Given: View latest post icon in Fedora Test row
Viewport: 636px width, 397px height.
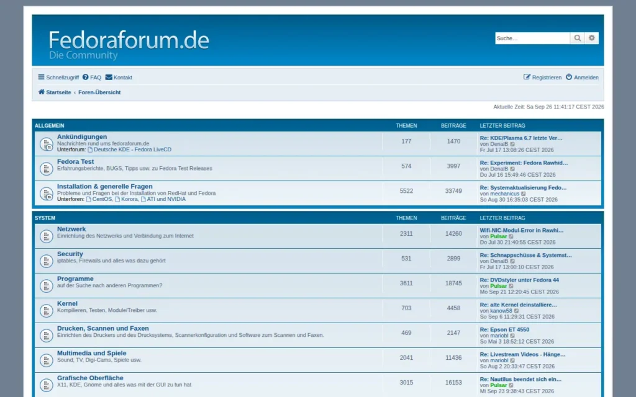Looking at the screenshot, I should tap(512, 169).
